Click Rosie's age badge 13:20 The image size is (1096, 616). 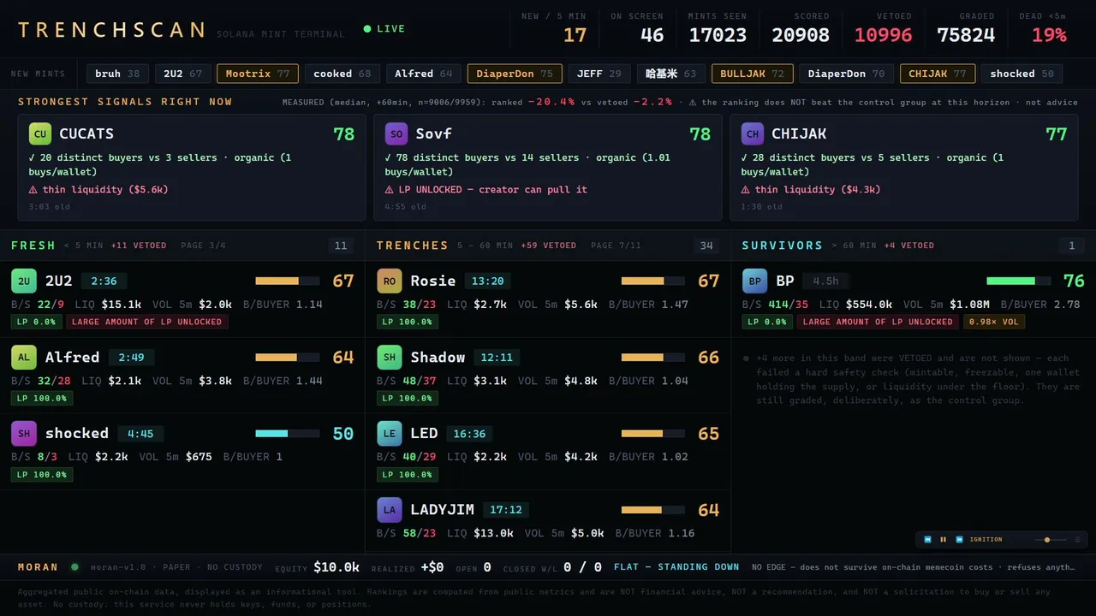click(x=487, y=281)
